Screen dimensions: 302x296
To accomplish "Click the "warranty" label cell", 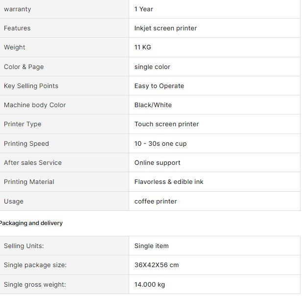I will pos(17,9).
